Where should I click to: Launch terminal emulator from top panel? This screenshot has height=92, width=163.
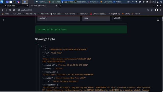click(x=15, y=2)
